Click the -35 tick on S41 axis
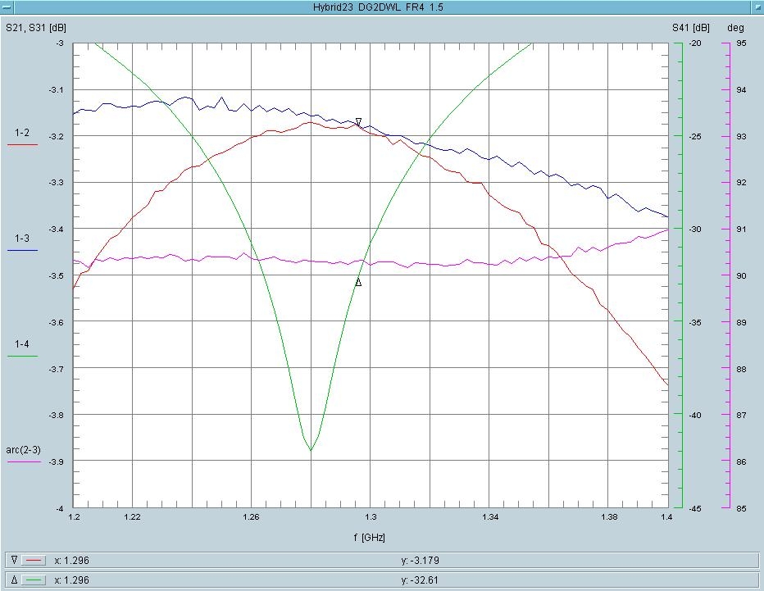This screenshot has width=764, height=591. [695, 322]
